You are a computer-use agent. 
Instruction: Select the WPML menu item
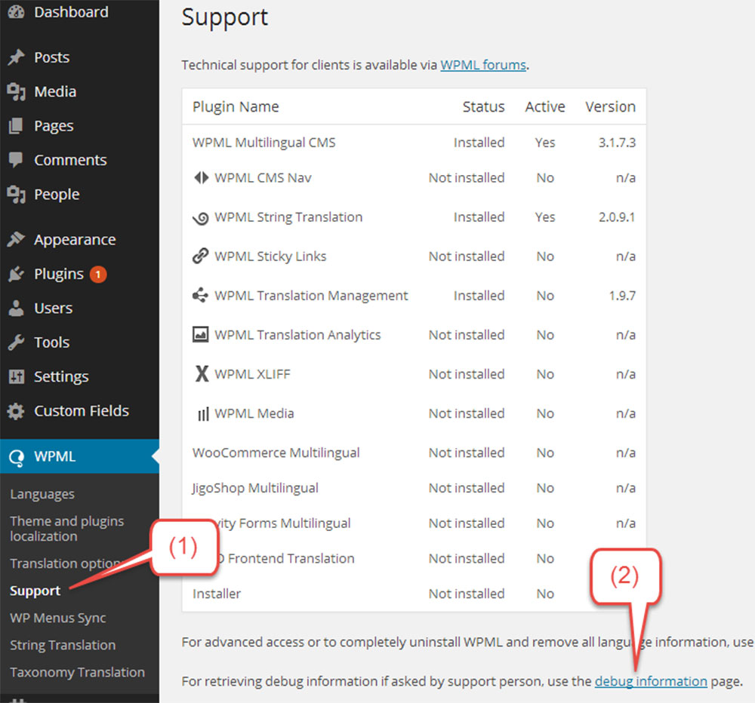(x=79, y=456)
